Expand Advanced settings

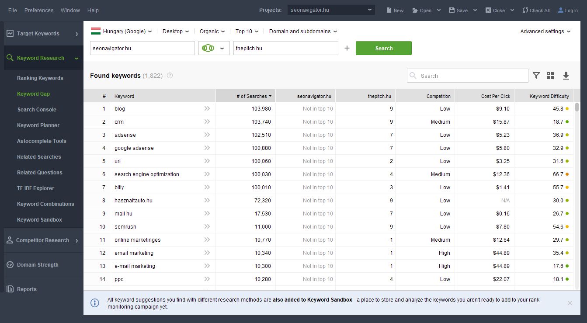point(545,31)
